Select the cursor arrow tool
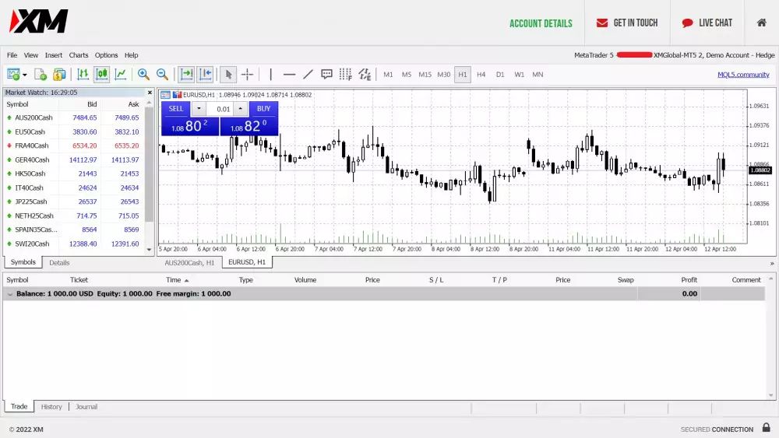The image size is (779, 438). 228,75
